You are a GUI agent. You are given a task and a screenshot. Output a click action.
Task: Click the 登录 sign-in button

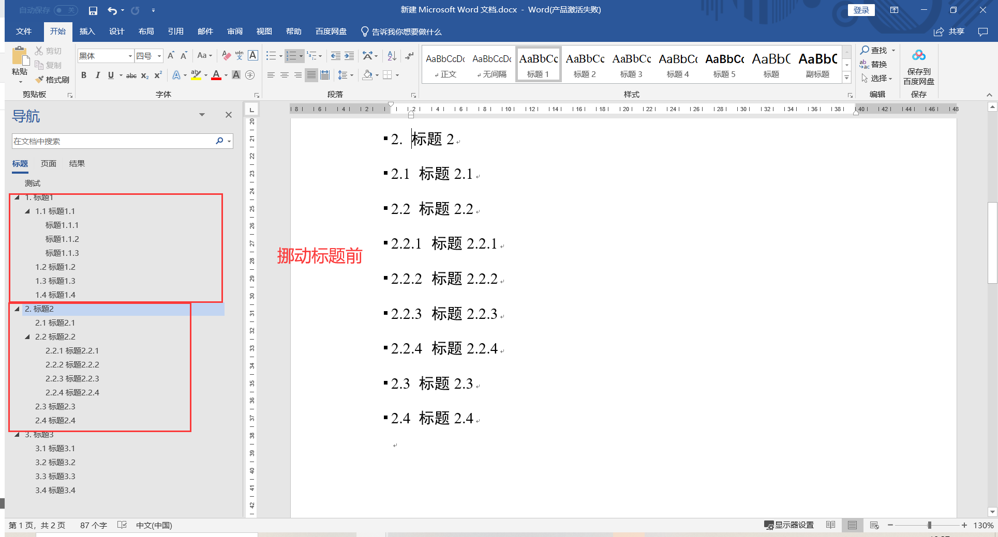click(x=861, y=10)
